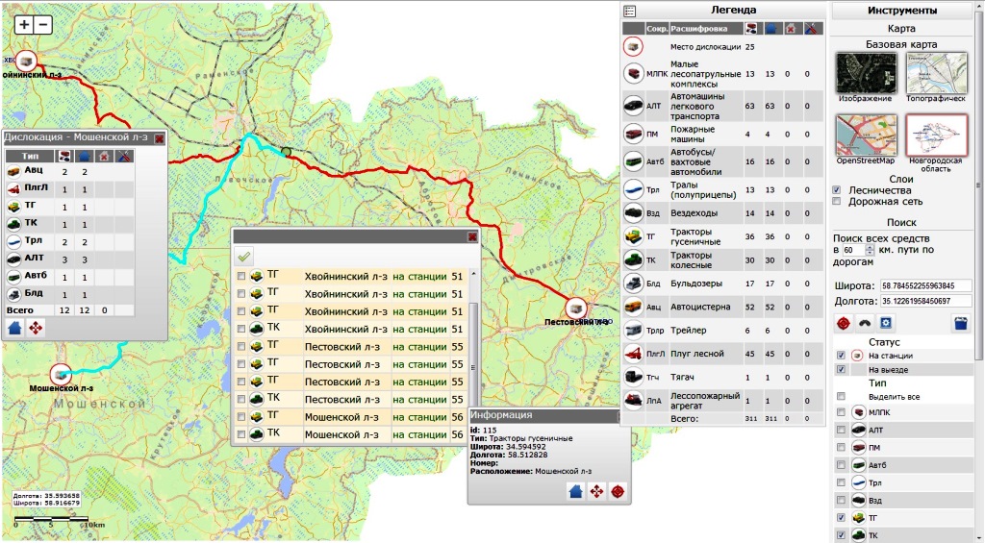Viewport: 985px width, 543px height.
Task: Click the Пестовский station marker on the map
Action: (575, 309)
